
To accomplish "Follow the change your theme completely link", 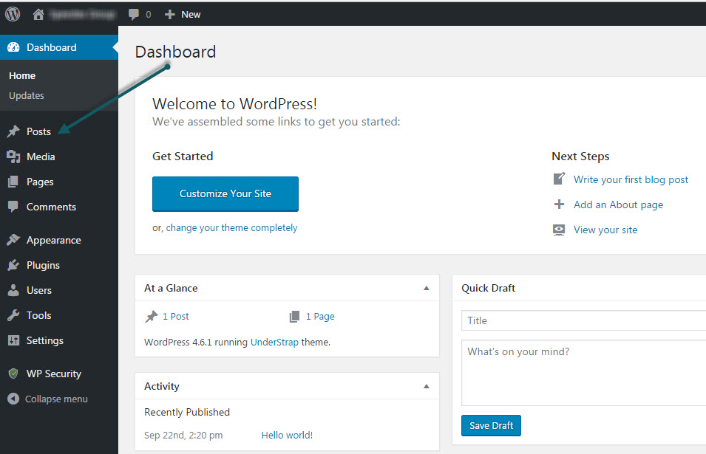I will point(232,228).
